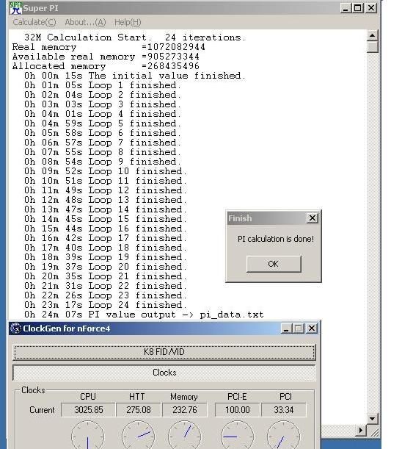Screen dimensions: 402x449
Task: Confirm the PI calculation done dialog with OK
Action: coord(274,264)
